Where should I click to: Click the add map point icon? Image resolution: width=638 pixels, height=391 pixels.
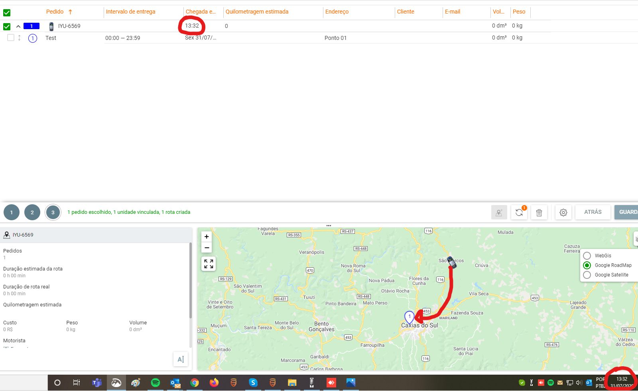click(x=499, y=213)
